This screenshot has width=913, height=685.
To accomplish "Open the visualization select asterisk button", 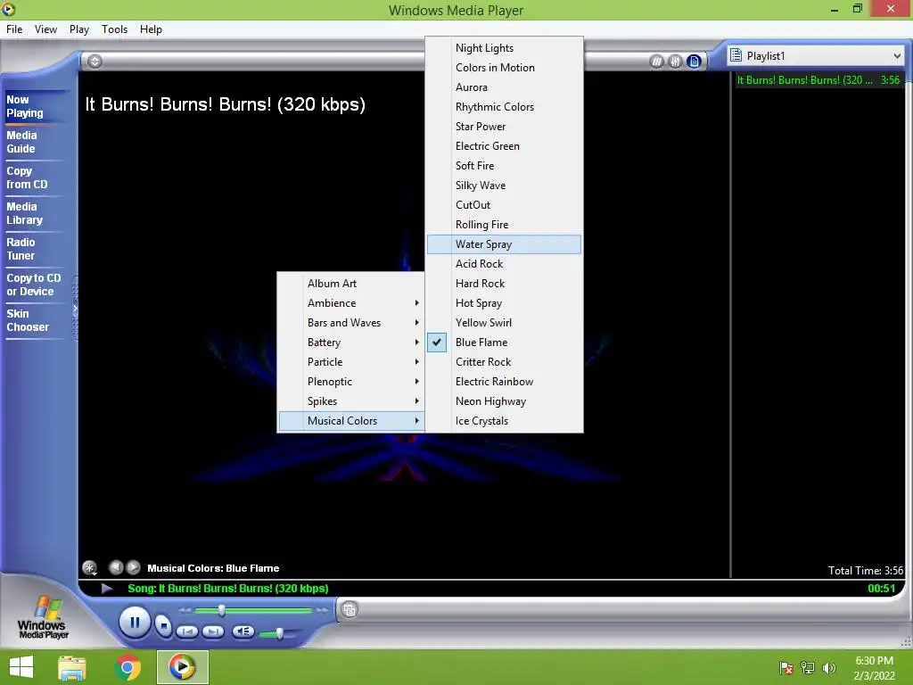I will click(90, 567).
